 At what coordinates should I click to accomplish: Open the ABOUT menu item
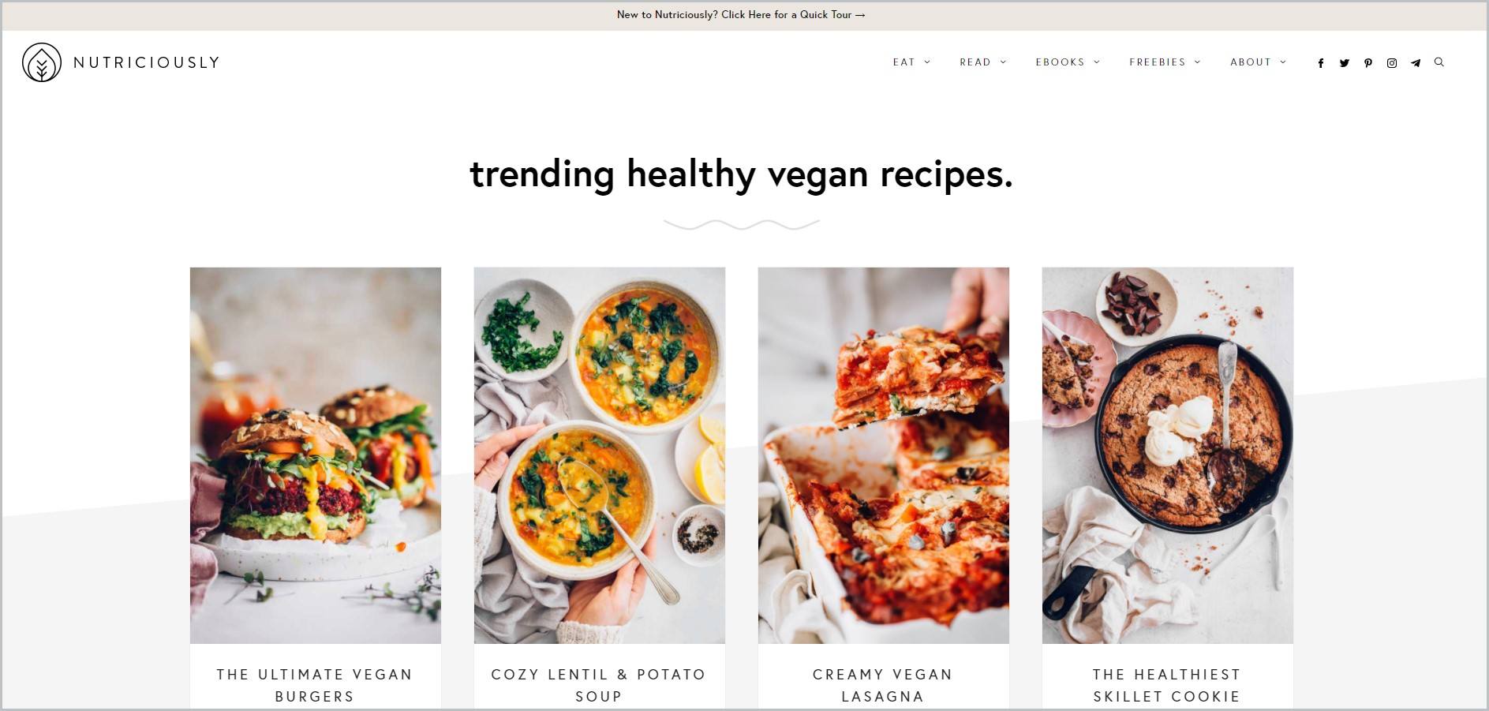pyautogui.click(x=1251, y=62)
